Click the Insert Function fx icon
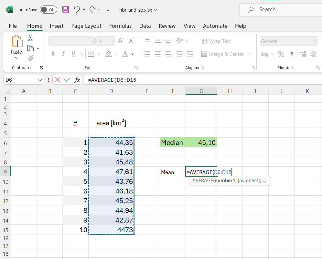Image resolution: width=322 pixels, height=259 pixels. pos(77,80)
